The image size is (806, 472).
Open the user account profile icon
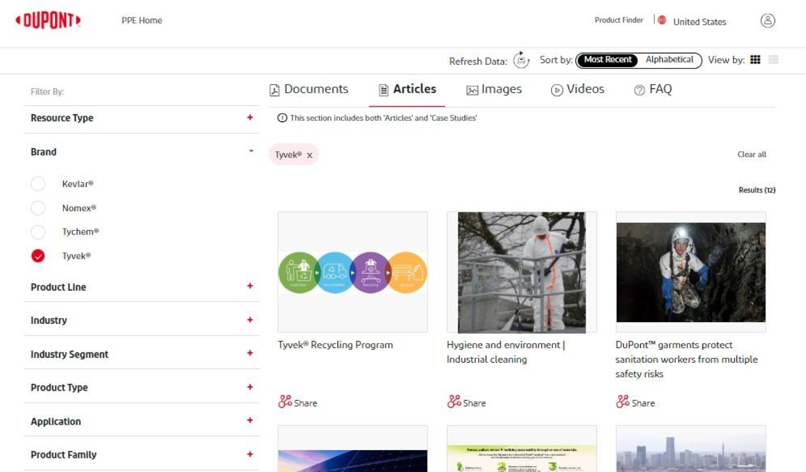[x=767, y=20]
